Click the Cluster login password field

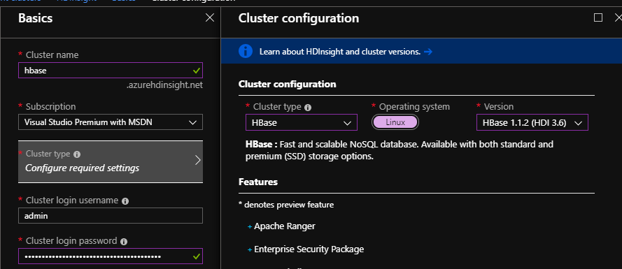[111, 256]
